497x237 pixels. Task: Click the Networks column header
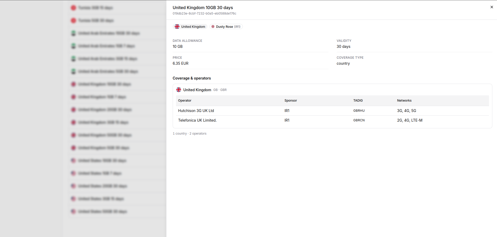(404, 101)
